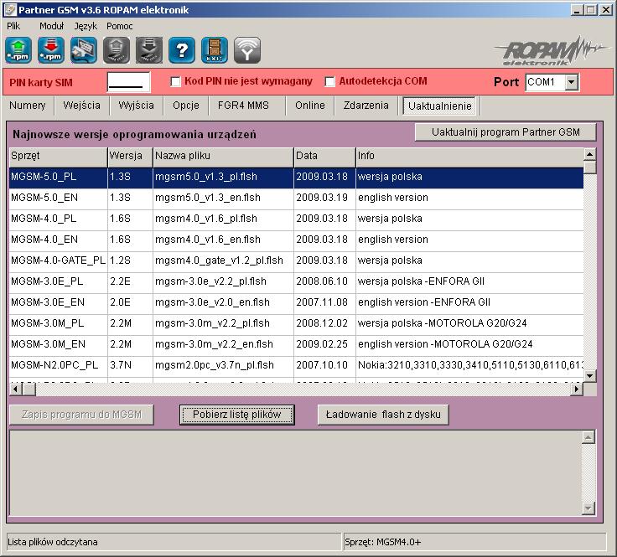This screenshot has width=617, height=557.
Task: Click the firmware table scroll down arrow
Action: click(589, 376)
